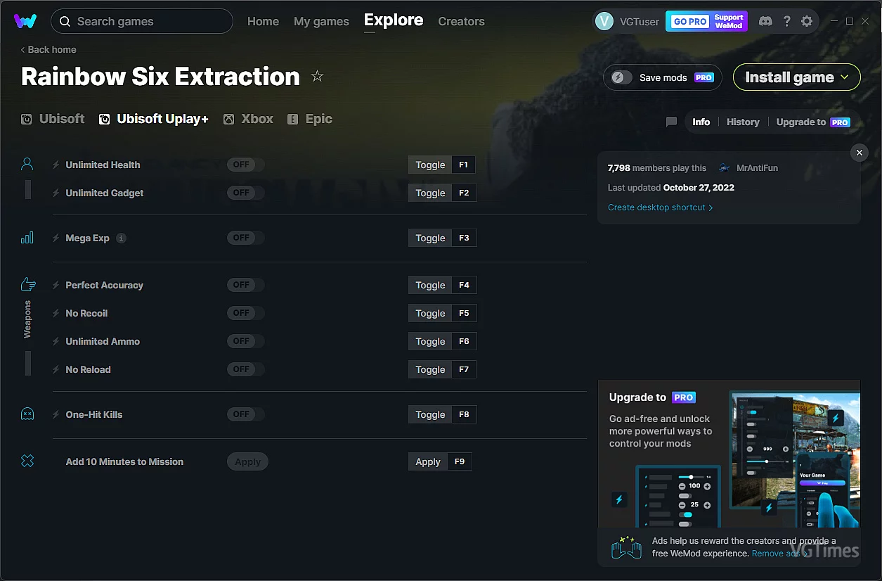Click the Epic platform icon
Screen dimensions: 882x581
pyautogui.click(x=292, y=120)
